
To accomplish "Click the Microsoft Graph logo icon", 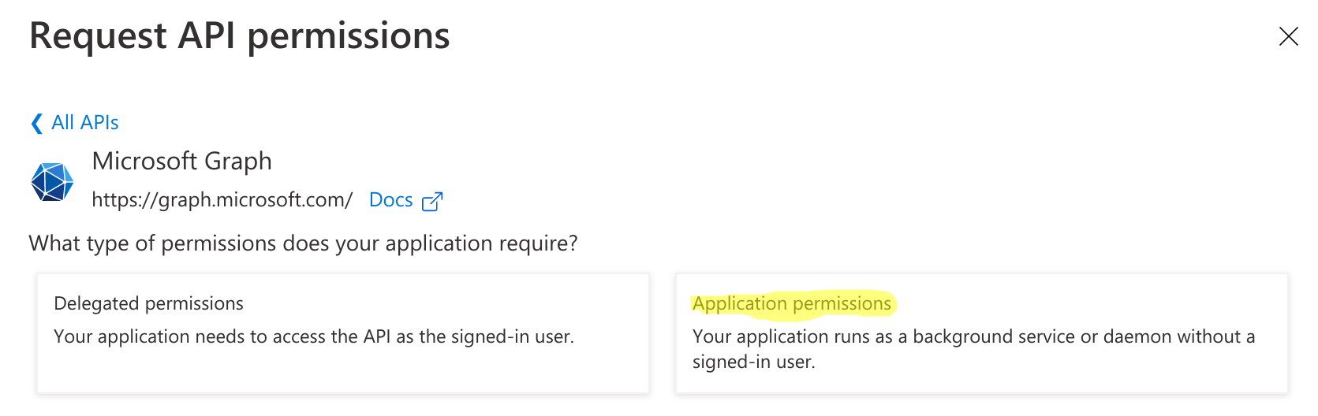I will click(x=52, y=181).
